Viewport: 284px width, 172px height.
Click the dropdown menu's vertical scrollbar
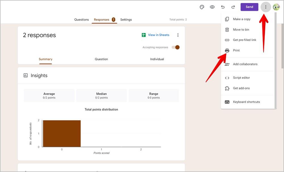point(275,61)
